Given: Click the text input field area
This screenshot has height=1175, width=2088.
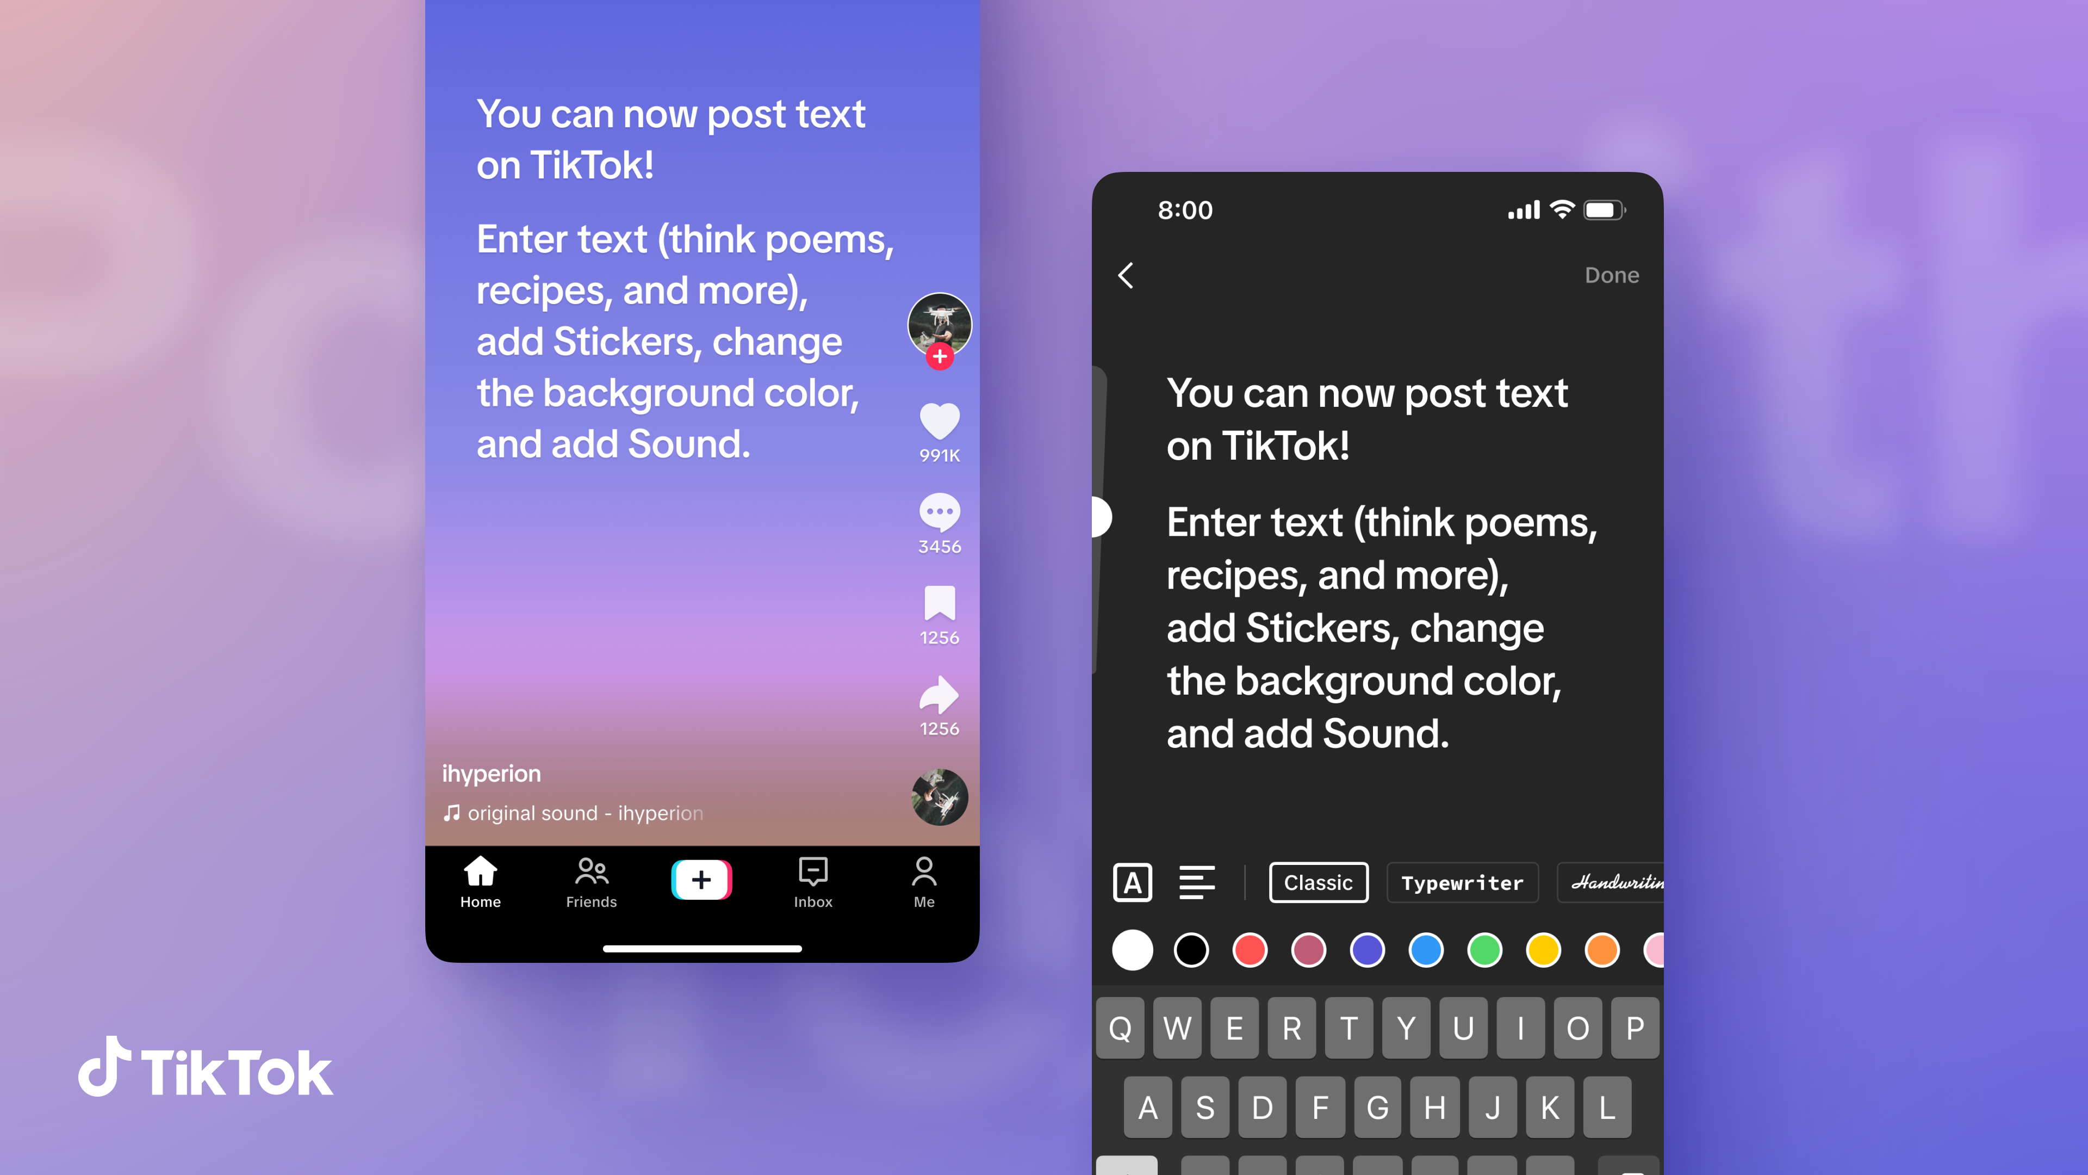Looking at the screenshot, I should pyautogui.click(x=1377, y=560).
